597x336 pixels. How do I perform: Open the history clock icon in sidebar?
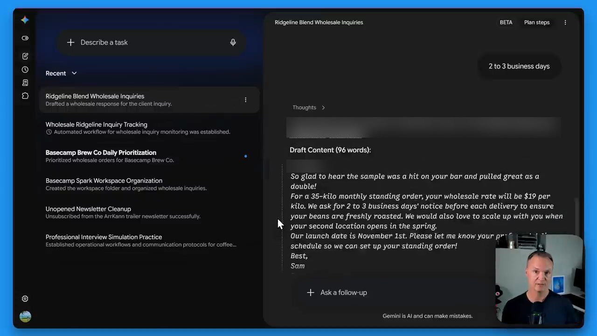pos(25,70)
